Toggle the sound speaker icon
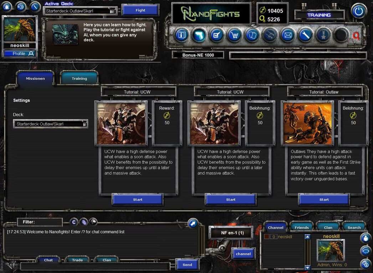 (x=21, y=7)
